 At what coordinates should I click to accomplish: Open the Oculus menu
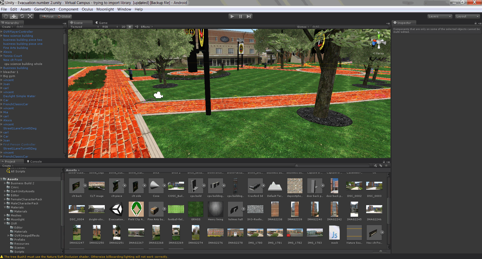click(87, 9)
